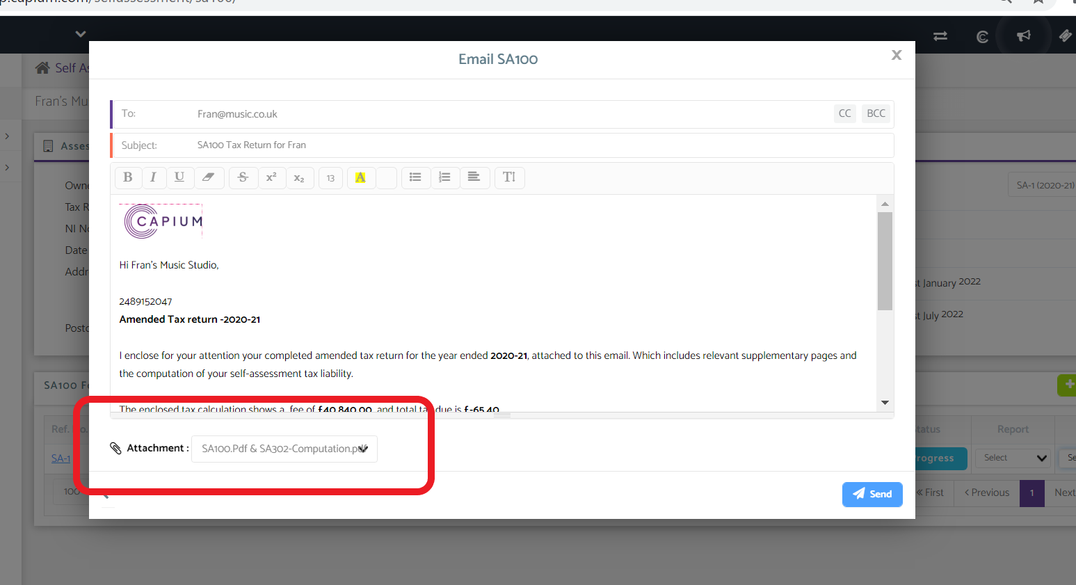Open line height options

point(509,177)
